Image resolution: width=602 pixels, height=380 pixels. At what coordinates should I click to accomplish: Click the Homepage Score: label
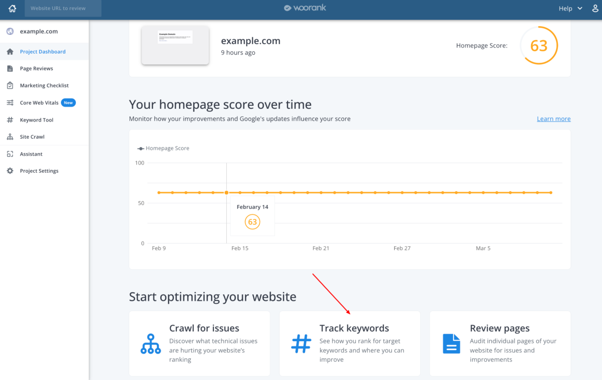click(482, 45)
